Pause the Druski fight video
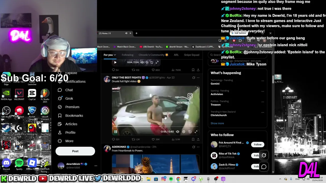This screenshot has width=326, height=183. click(x=115, y=132)
